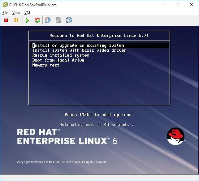Choose 'Rescue installed system' boot entry

61,55
